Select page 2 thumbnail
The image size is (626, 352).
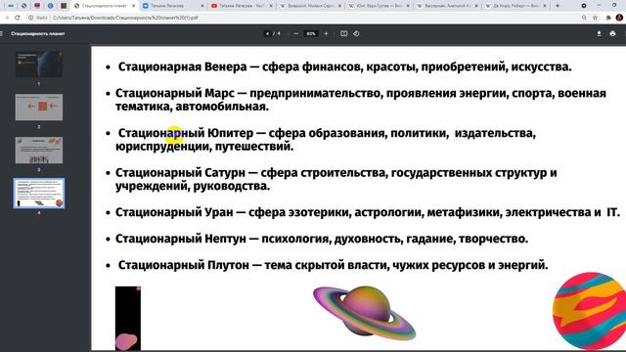39,107
